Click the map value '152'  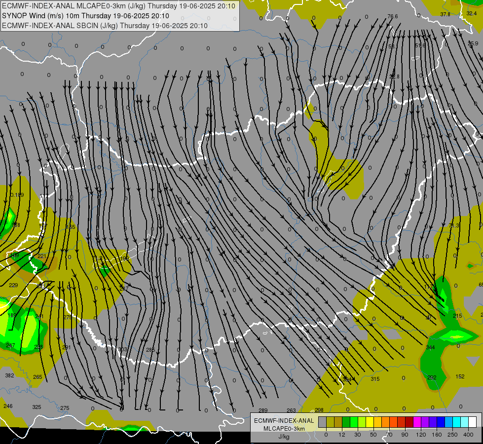460,376
